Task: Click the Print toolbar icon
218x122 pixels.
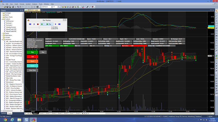Action: [13, 7]
